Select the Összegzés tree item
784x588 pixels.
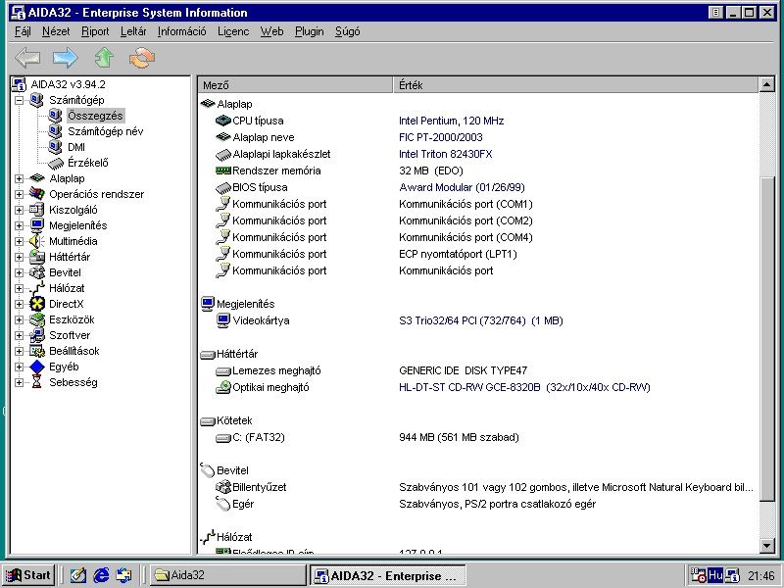tap(95, 116)
